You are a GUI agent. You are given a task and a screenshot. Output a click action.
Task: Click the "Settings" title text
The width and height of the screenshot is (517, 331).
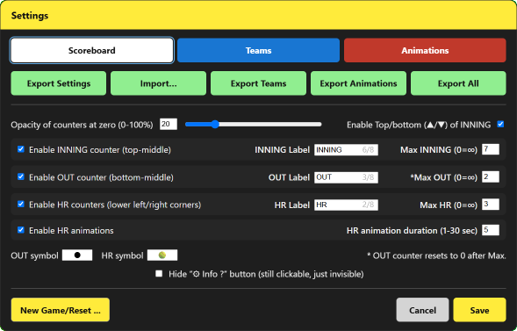pos(30,16)
